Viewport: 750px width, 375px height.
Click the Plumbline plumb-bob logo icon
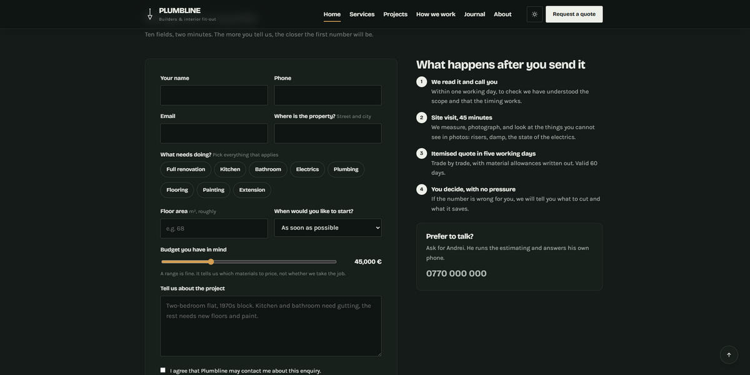[x=150, y=14]
